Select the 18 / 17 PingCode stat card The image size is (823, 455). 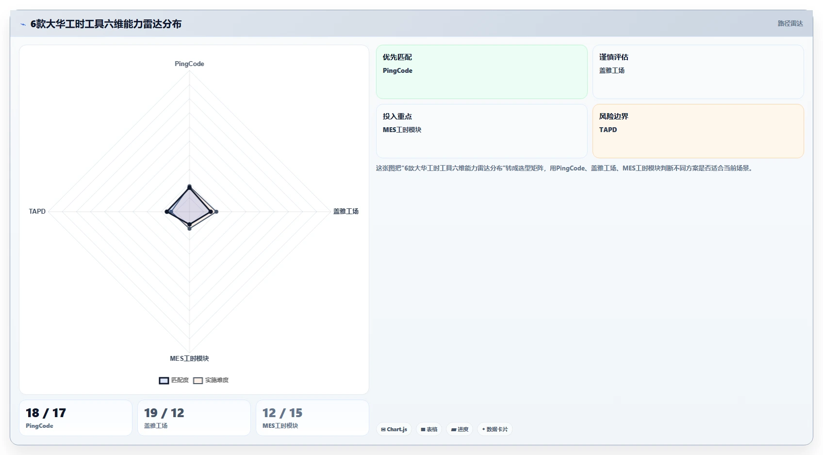[x=76, y=418]
